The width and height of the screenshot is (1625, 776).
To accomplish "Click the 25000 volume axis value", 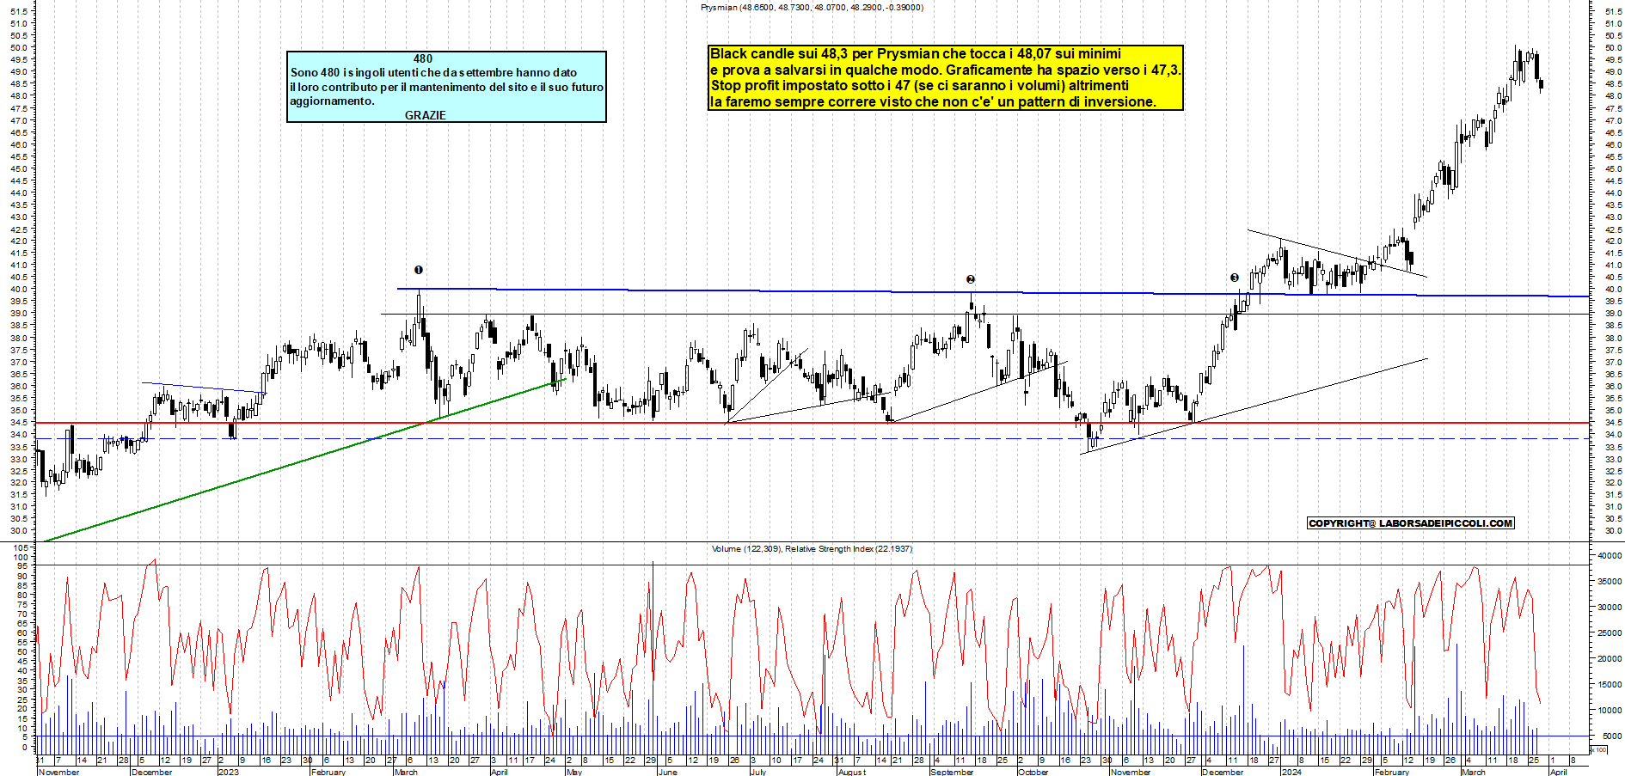I will click(1610, 633).
